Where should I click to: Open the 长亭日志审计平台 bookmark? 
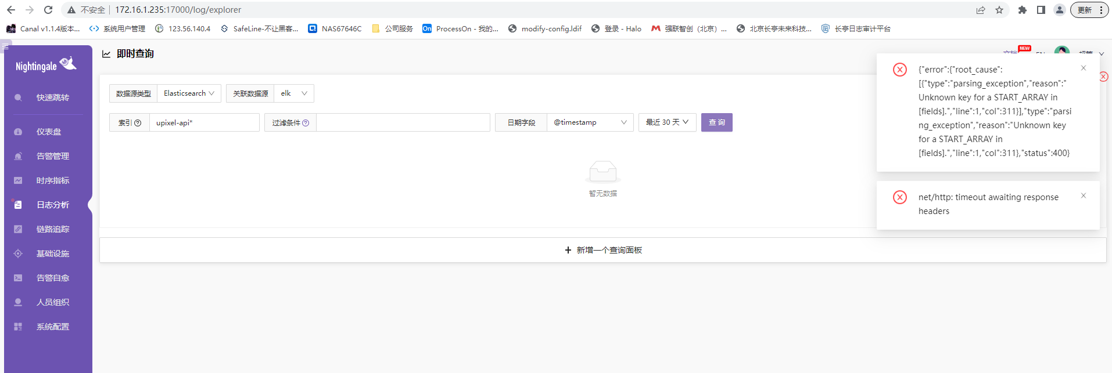tap(856, 28)
